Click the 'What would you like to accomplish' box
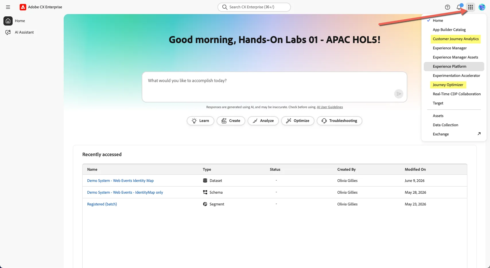 tap(275, 87)
